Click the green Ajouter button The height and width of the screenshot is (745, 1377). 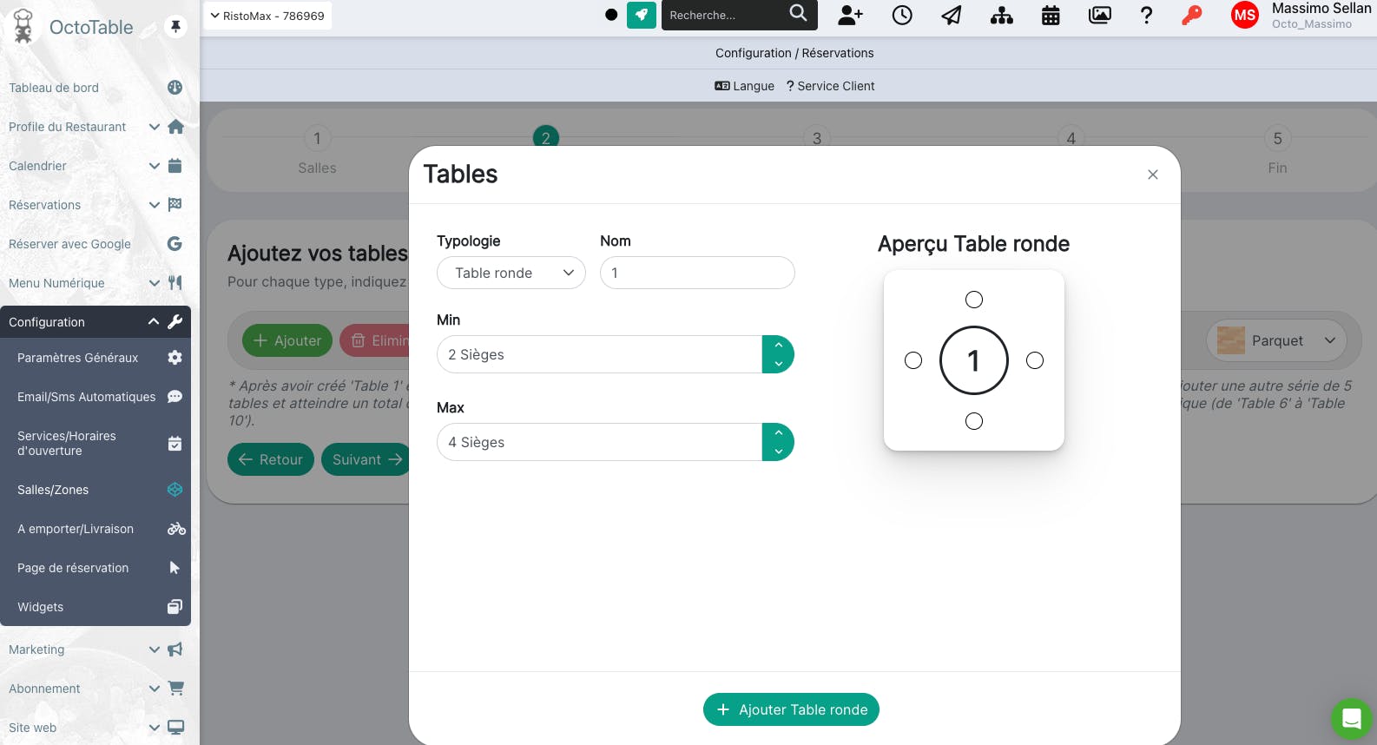click(x=287, y=340)
